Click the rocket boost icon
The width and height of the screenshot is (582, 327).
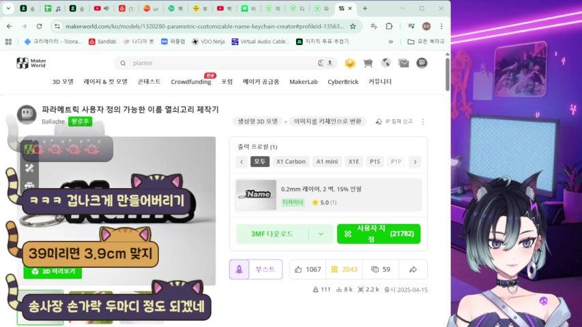(239, 269)
